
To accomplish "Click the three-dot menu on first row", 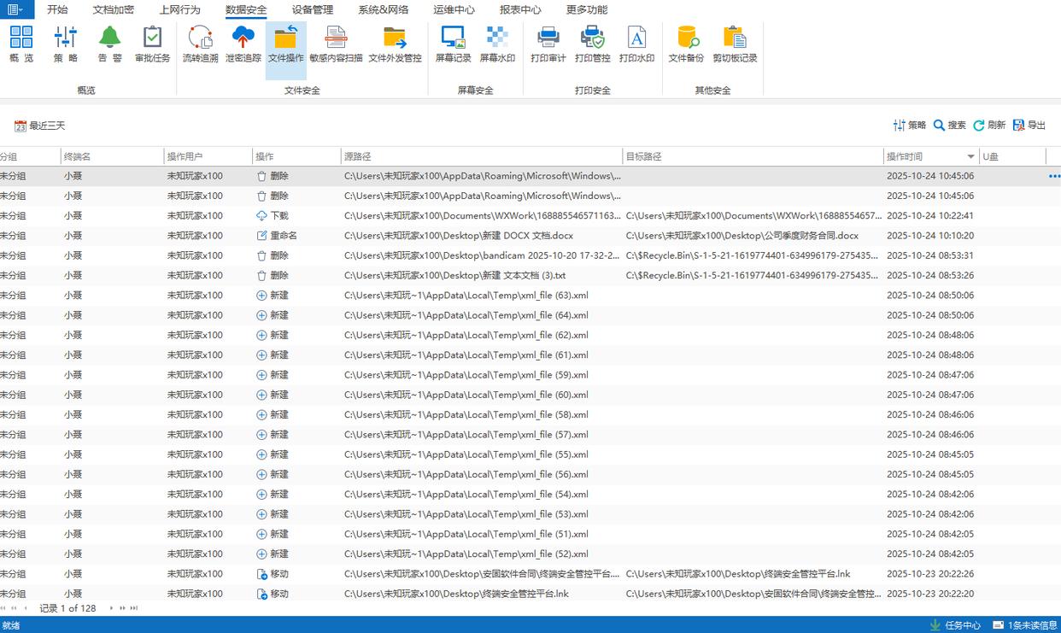I will [x=1053, y=176].
